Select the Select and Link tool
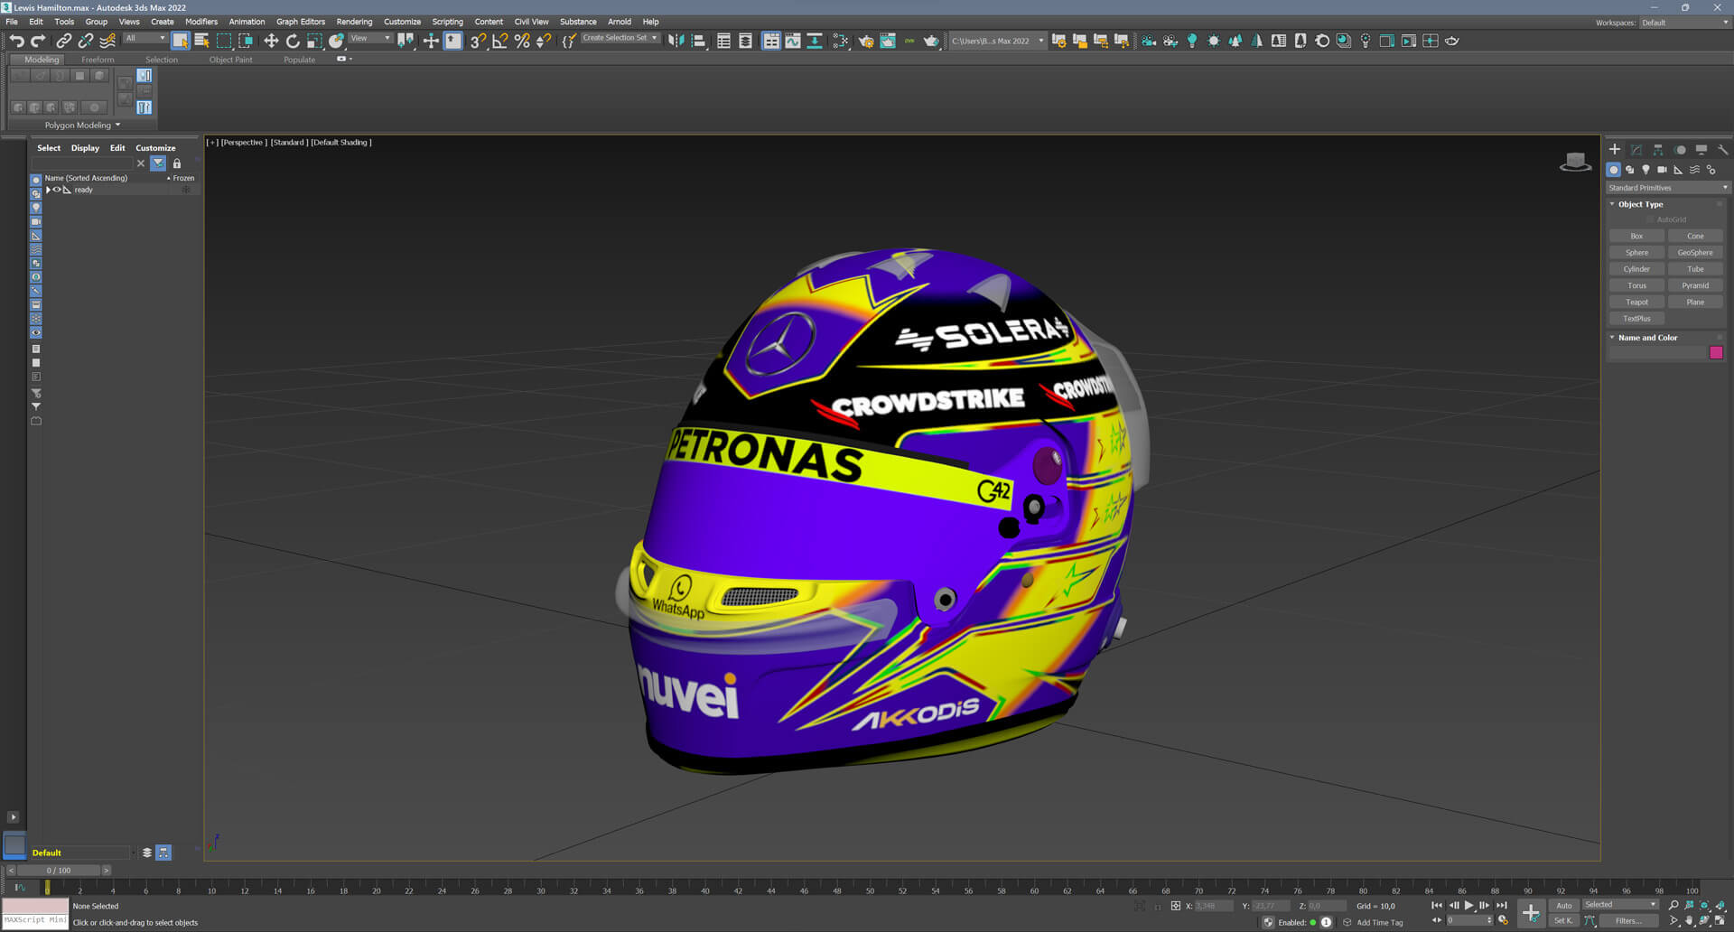 point(63,41)
